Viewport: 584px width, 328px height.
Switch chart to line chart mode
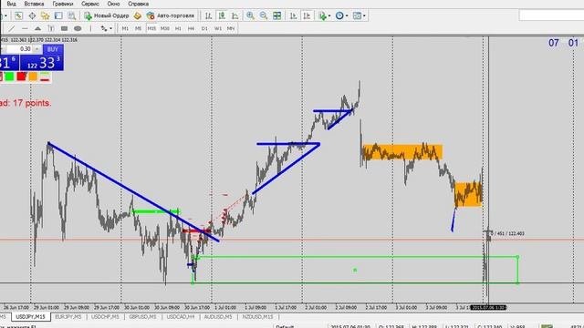tap(235, 15)
